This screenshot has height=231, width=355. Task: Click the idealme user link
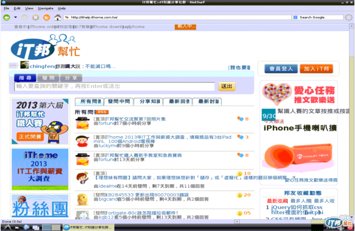[107, 186]
